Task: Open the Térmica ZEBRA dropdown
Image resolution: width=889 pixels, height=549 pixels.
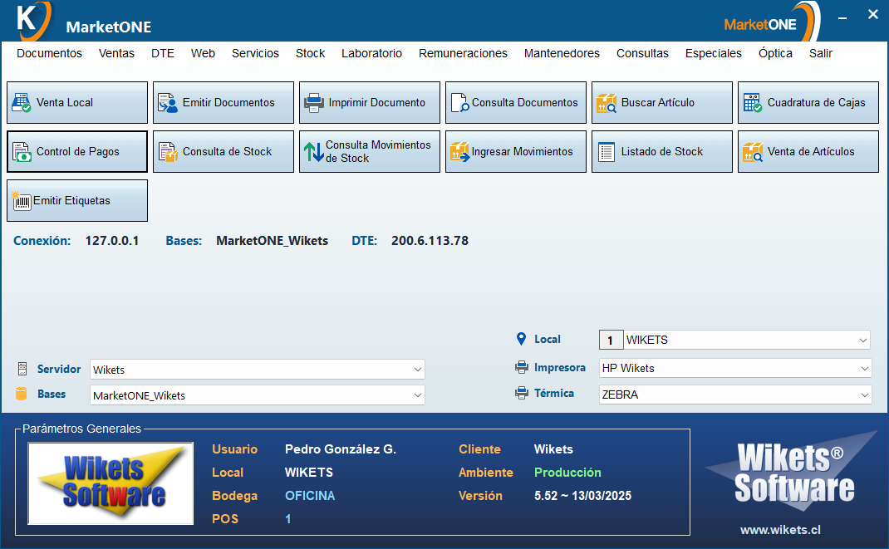Action: (x=863, y=395)
